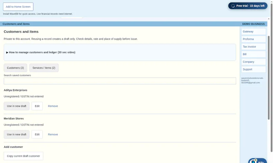Open the Proforma sidebar item
This screenshot has height=163, width=273.
[254, 39]
